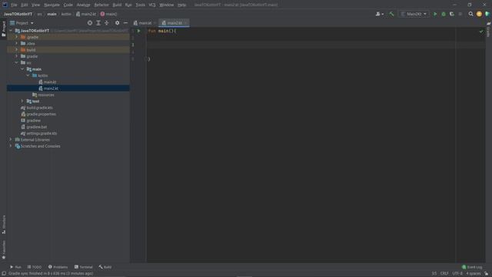Click Expand All icon in Project panel
492x277 pixels.
98,23
